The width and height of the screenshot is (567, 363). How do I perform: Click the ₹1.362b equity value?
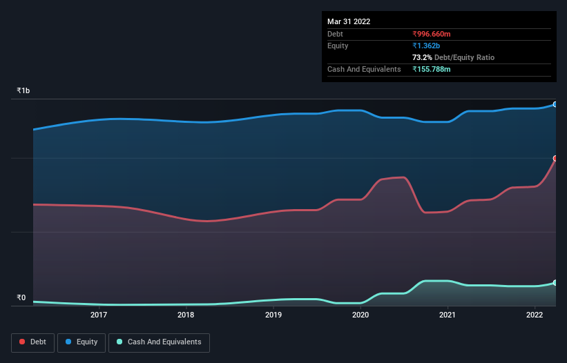click(x=426, y=46)
